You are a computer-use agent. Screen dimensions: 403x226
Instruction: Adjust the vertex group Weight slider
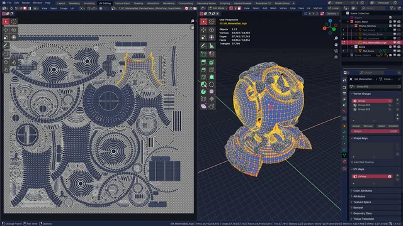tap(375, 131)
